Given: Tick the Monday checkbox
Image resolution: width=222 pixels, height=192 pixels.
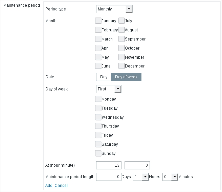Looking at the screenshot, I should click(x=98, y=99).
